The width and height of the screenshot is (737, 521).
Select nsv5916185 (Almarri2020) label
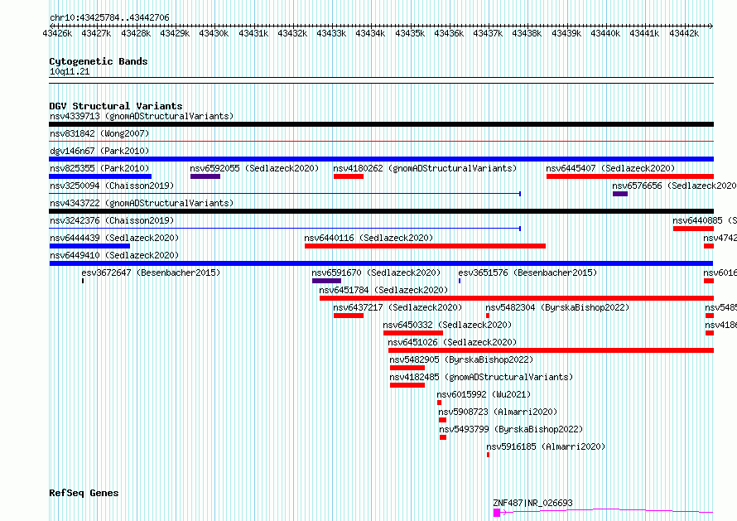pos(546,446)
